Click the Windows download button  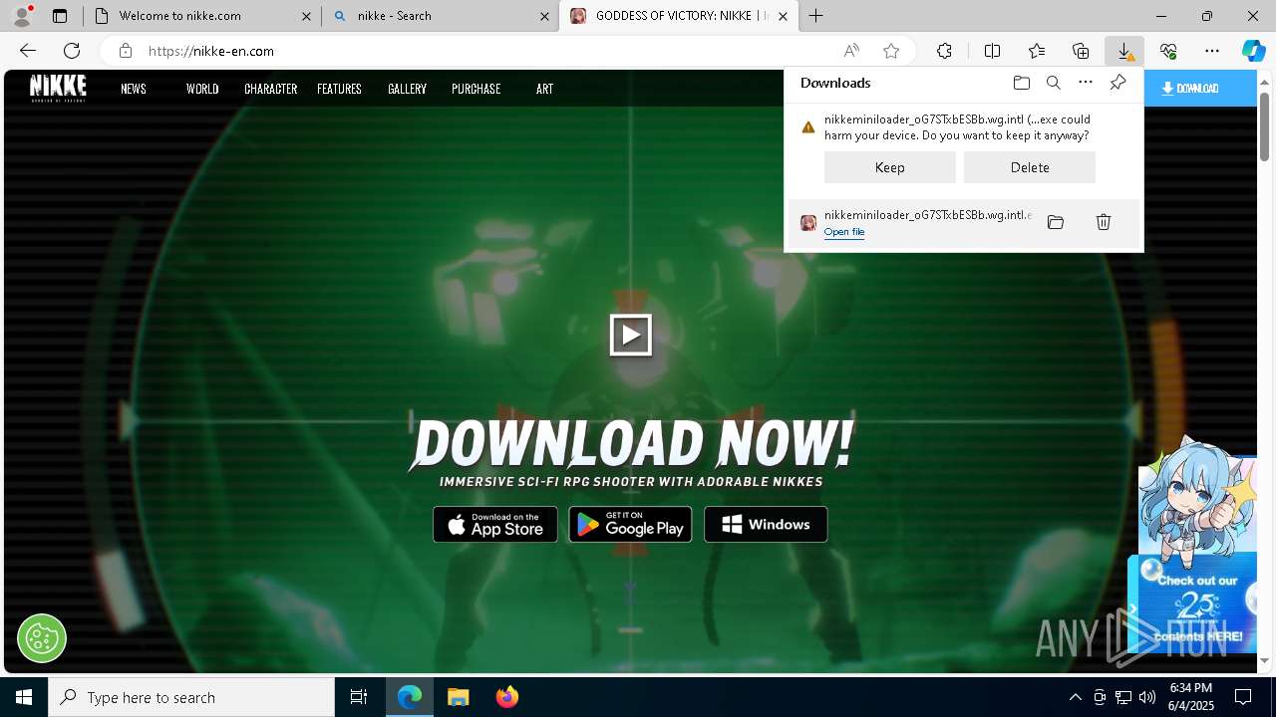(766, 524)
